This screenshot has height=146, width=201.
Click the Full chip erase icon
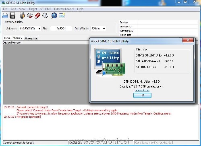pyautogui.click(x=37, y=16)
